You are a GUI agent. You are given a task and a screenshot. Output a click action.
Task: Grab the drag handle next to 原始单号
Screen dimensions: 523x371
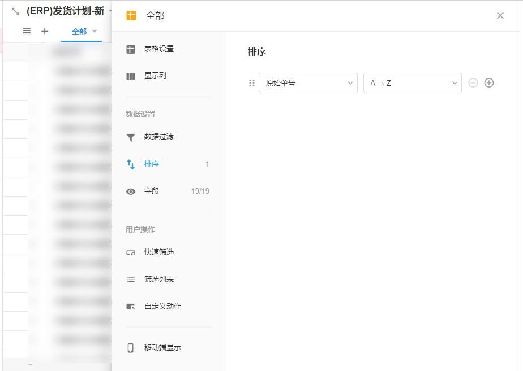tap(251, 82)
